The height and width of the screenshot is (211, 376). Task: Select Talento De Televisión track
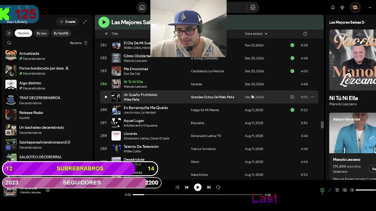(209, 149)
